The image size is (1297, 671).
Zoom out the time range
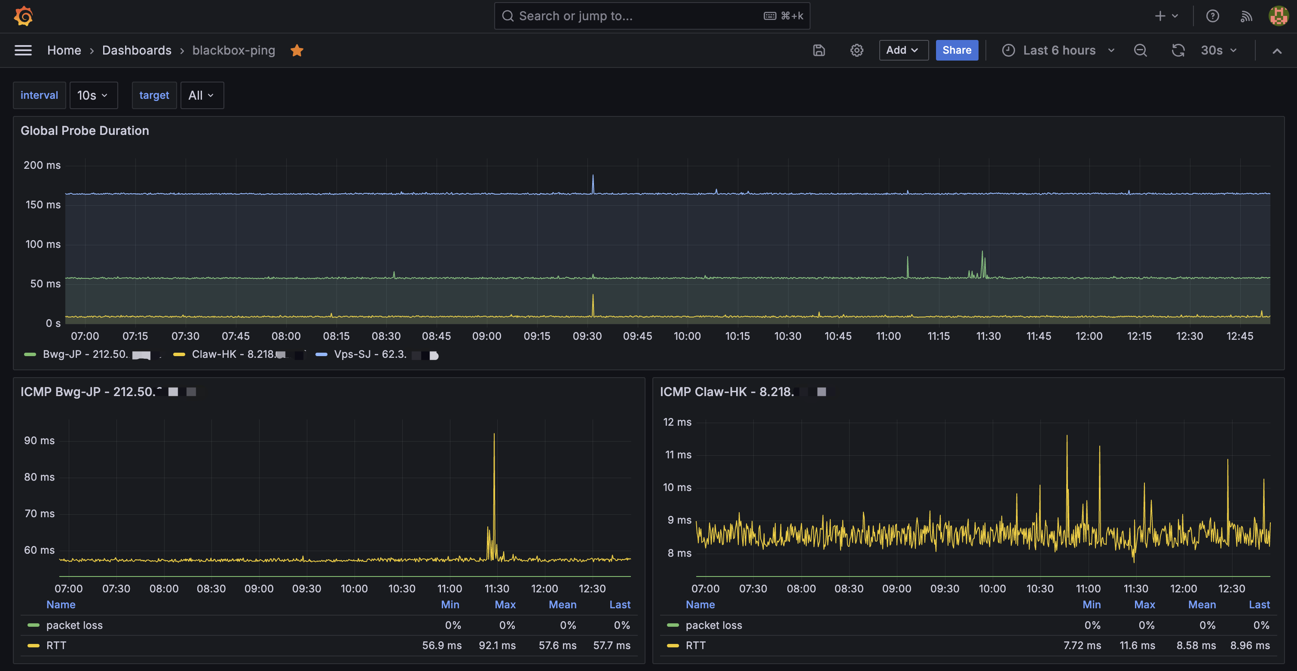1141,50
